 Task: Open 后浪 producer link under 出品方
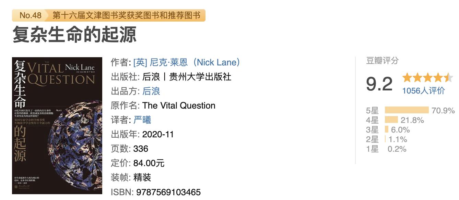point(151,91)
